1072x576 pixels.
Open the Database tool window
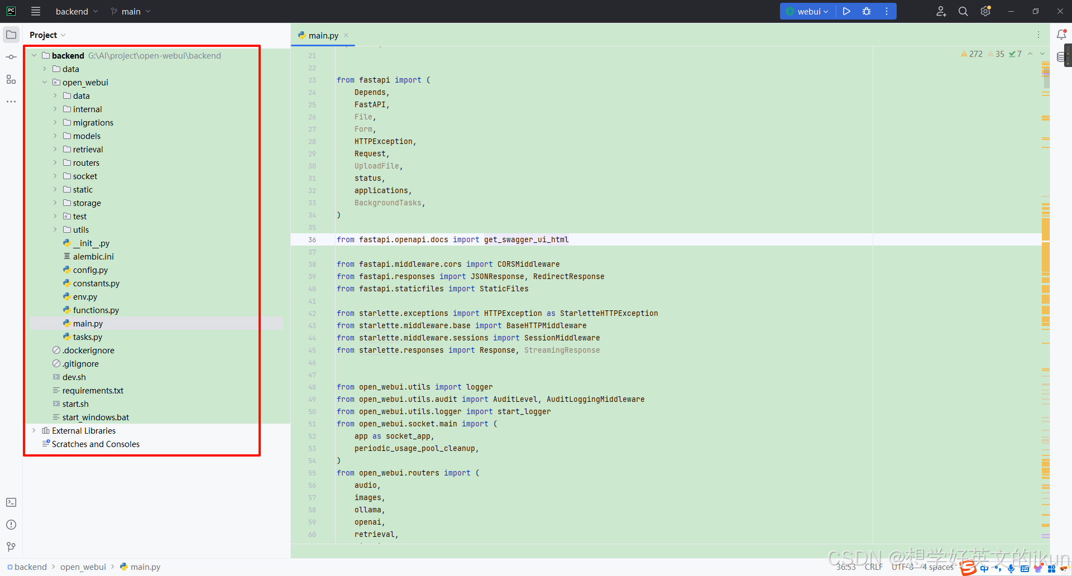click(x=1061, y=57)
